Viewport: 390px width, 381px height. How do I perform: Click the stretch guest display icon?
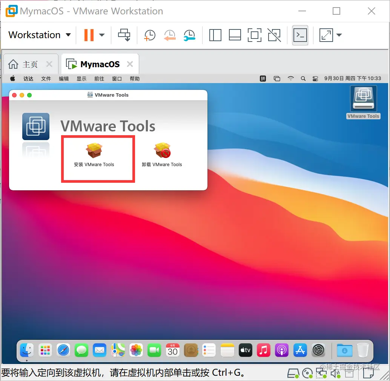(x=326, y=35)
